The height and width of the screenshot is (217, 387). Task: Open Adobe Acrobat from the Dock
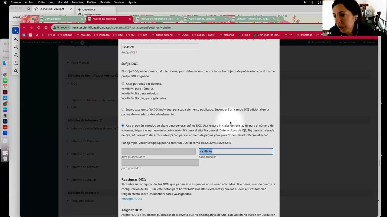[5, 127]
